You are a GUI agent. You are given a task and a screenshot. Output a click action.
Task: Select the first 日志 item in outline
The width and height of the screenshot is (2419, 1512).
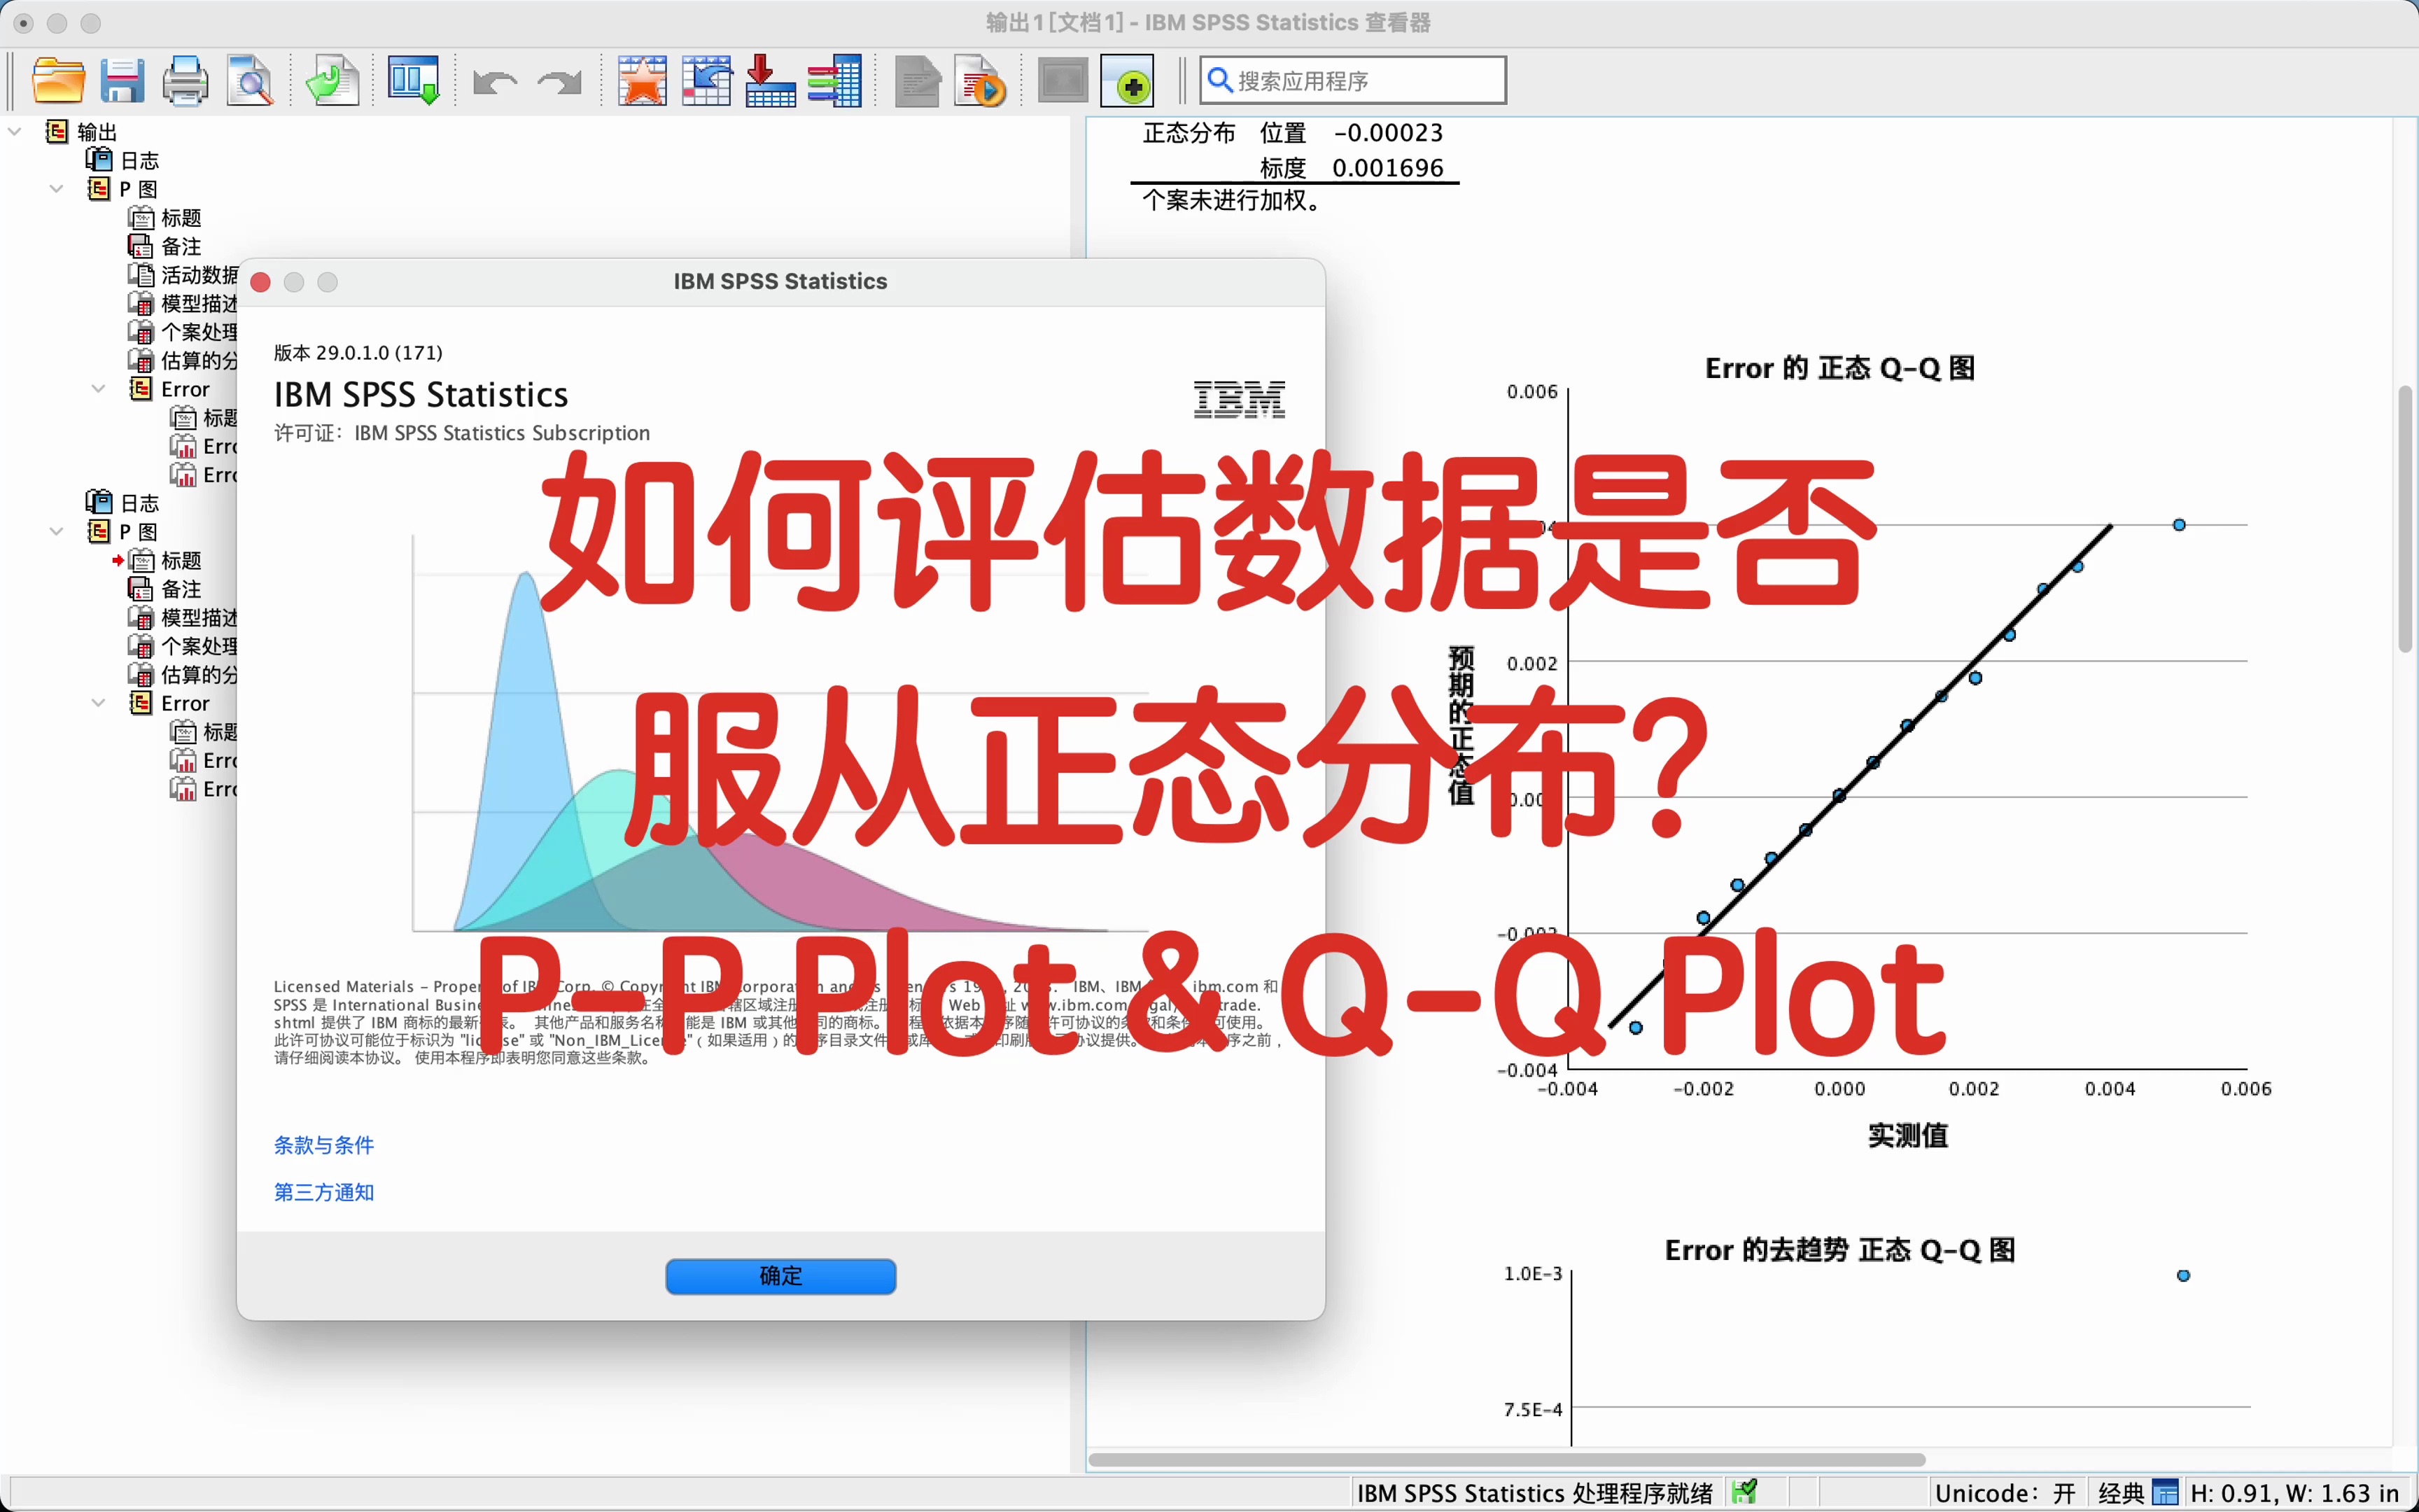click(x=123, y=160)
